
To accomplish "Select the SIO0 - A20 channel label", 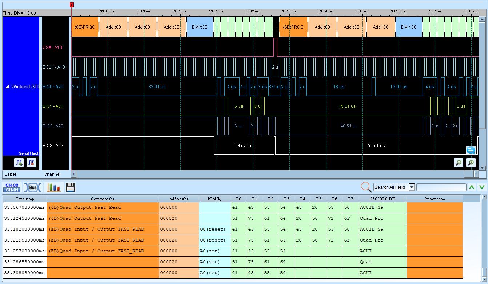I will pos(53,86).
